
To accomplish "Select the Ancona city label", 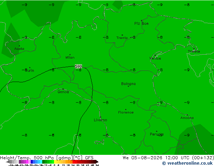I will 187,118.
